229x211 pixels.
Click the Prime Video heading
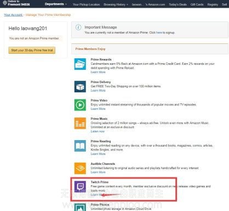pyautogui.click(x=99, y=101)
